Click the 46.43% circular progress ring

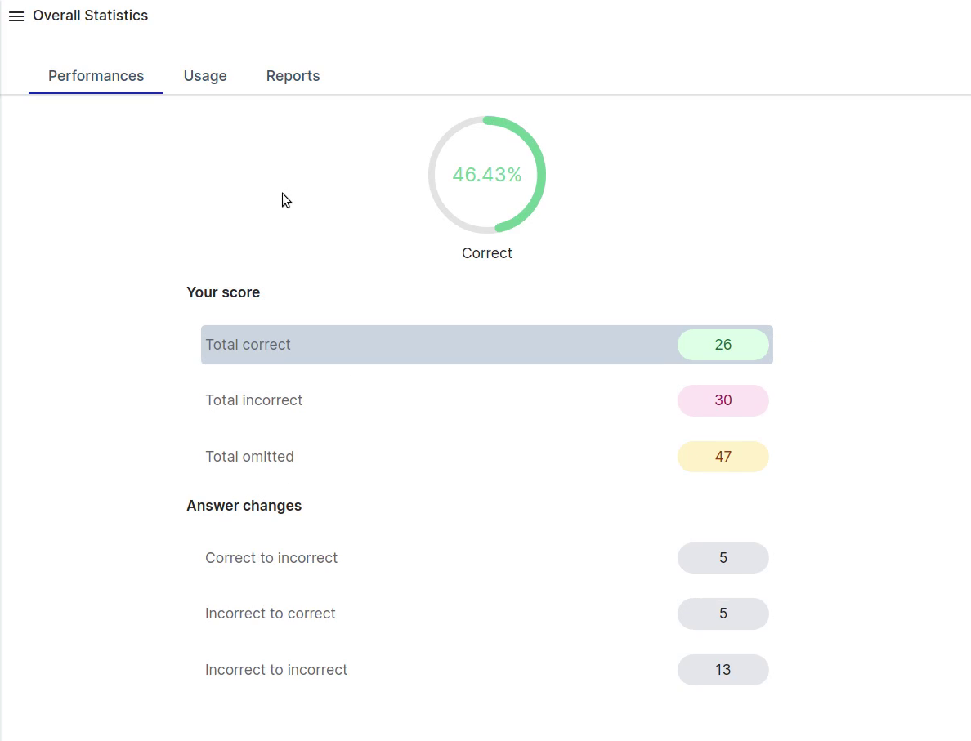pyautogui.click(x=487, y=175)
